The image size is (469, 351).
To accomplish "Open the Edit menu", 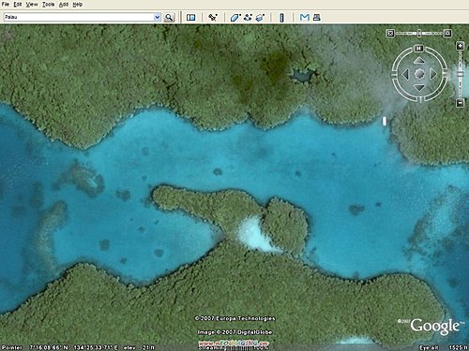I will pos(18,5).
